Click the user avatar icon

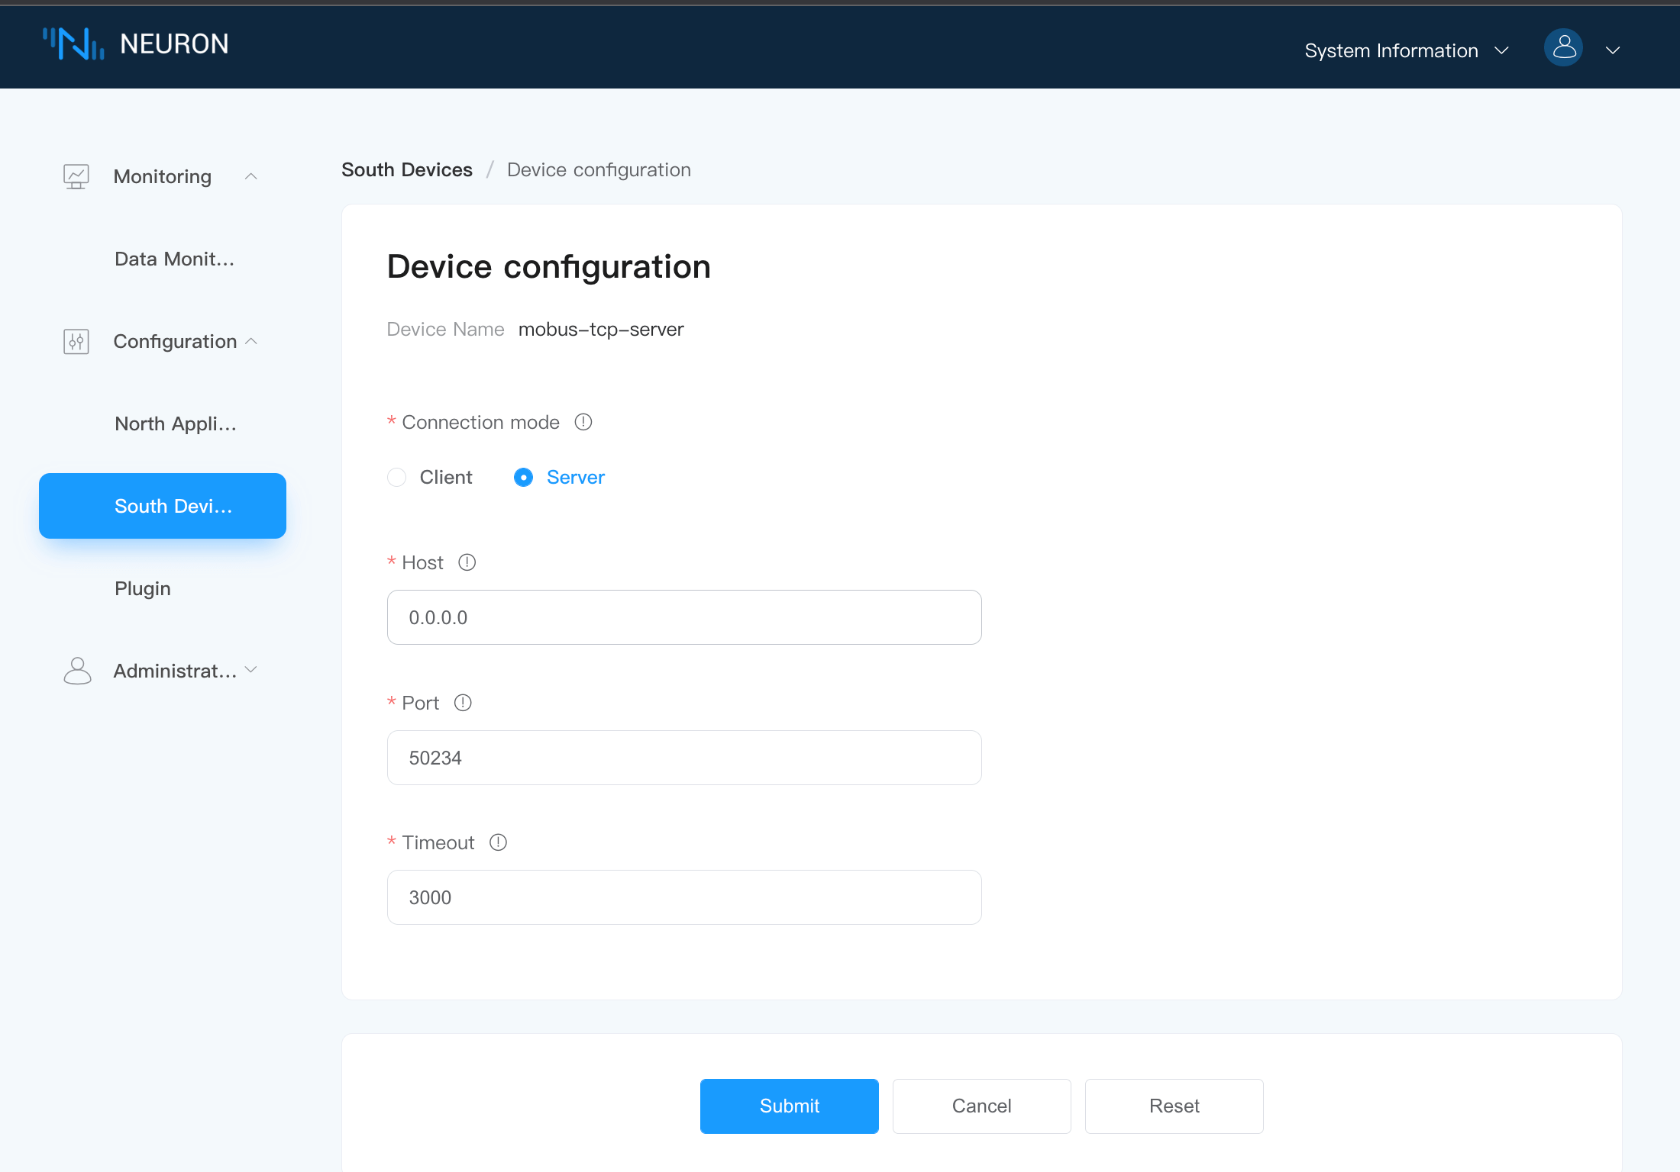point(1563,48)
